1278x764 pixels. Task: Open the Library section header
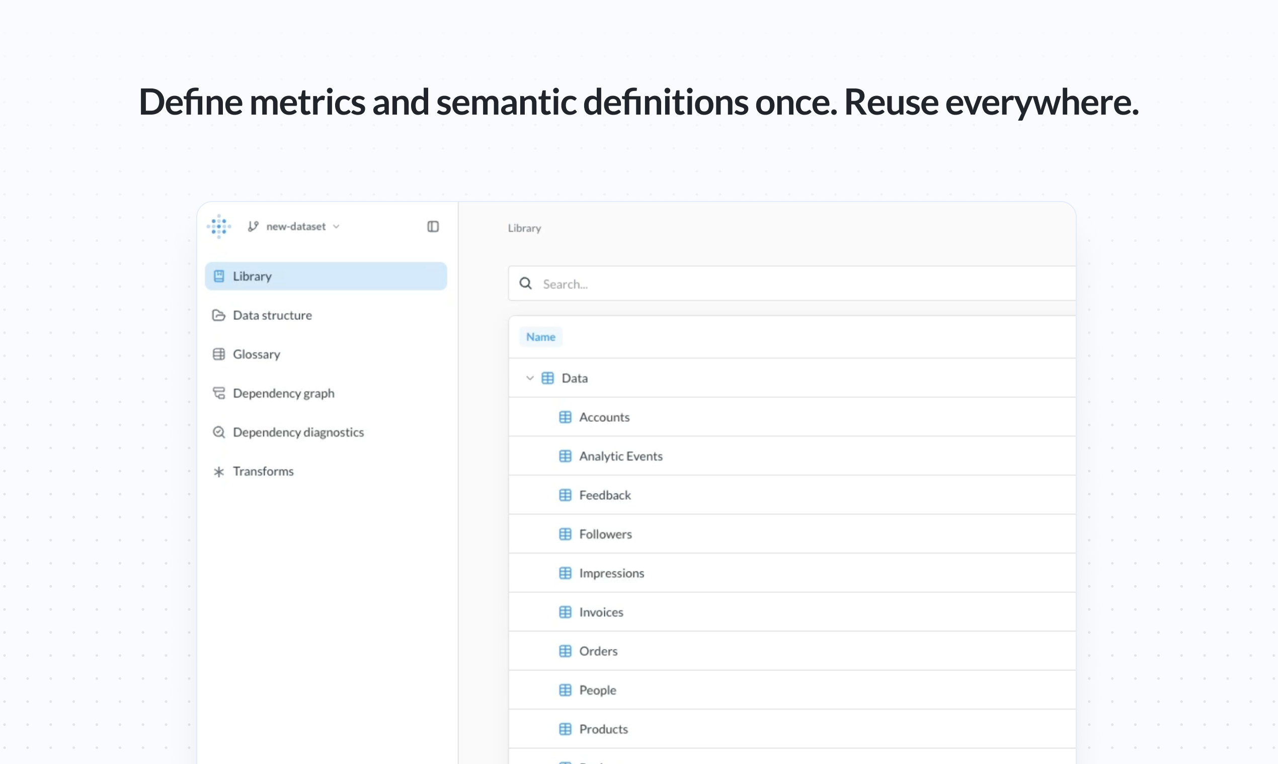(524, 228)
